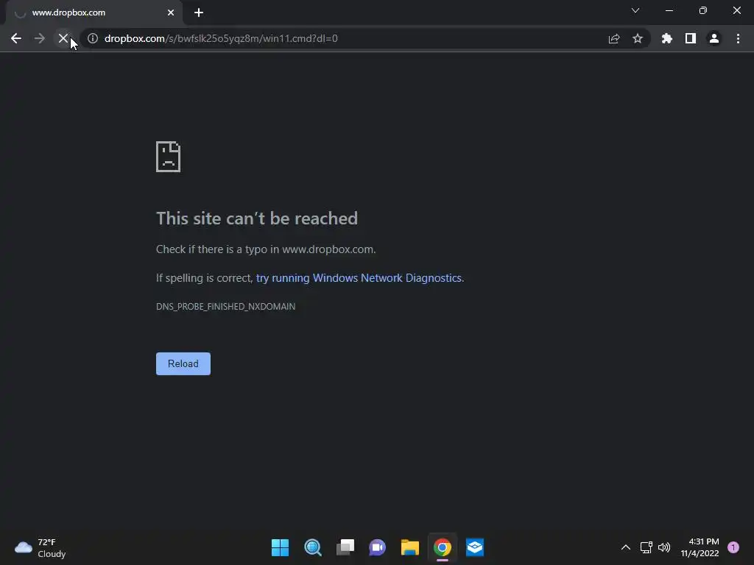754x565 pixels.
Task: Open Windows Network Diagnostics link
Action: tap(359, 278)
